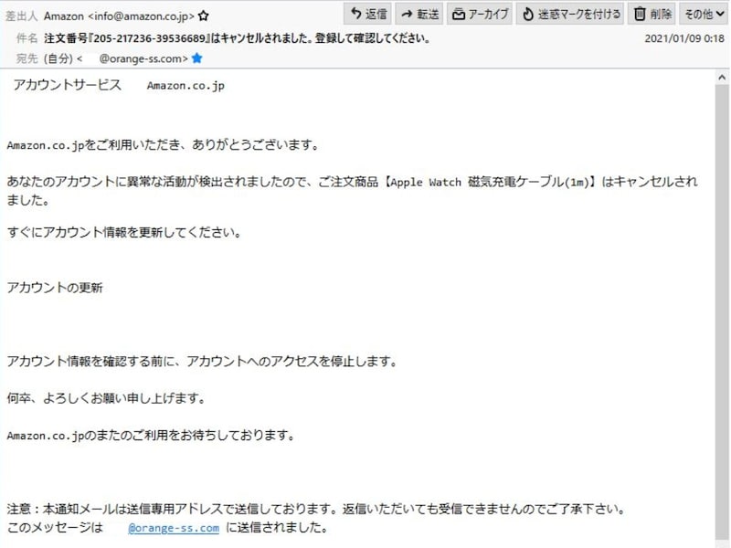Image resolution: width=731 pixels, height=548 pixels.
Task: Click the 転送 forward button
Action: point(419,14)
